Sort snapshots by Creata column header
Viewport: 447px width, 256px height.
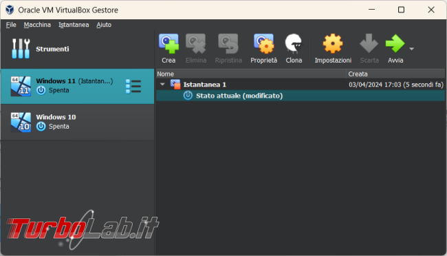click(x=395, y=74)
